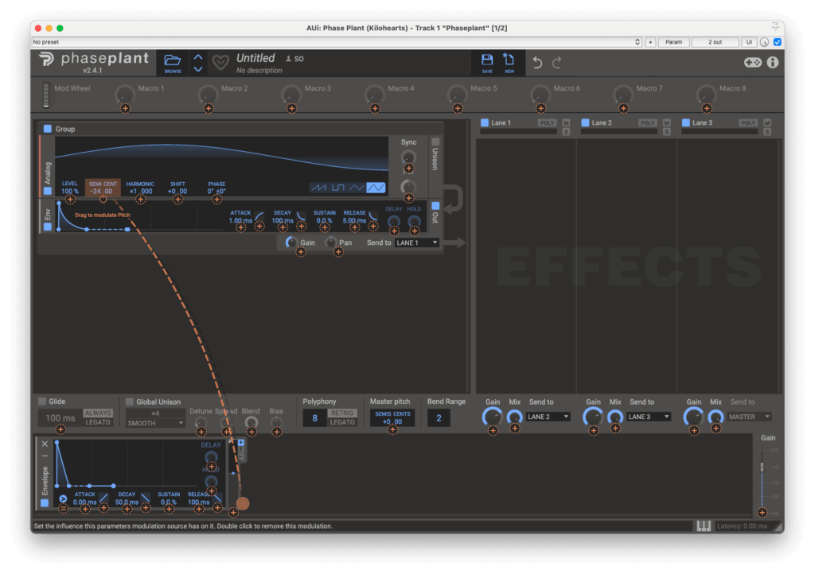Open the Lane 3 Send to MASTER dropdown
This screenshot has width=815, height=574.
point(750,417)
